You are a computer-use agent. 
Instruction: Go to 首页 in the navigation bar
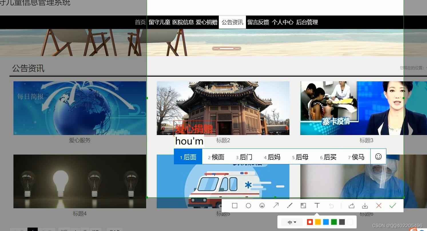coord(140,22)
